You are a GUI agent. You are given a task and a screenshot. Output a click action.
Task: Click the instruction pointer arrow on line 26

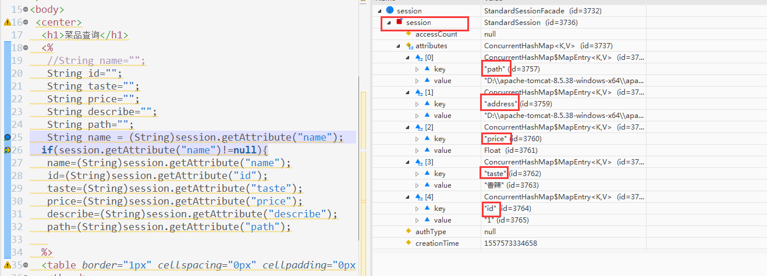7,150
